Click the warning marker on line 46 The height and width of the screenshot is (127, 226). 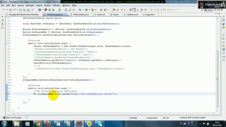(7, 94)
